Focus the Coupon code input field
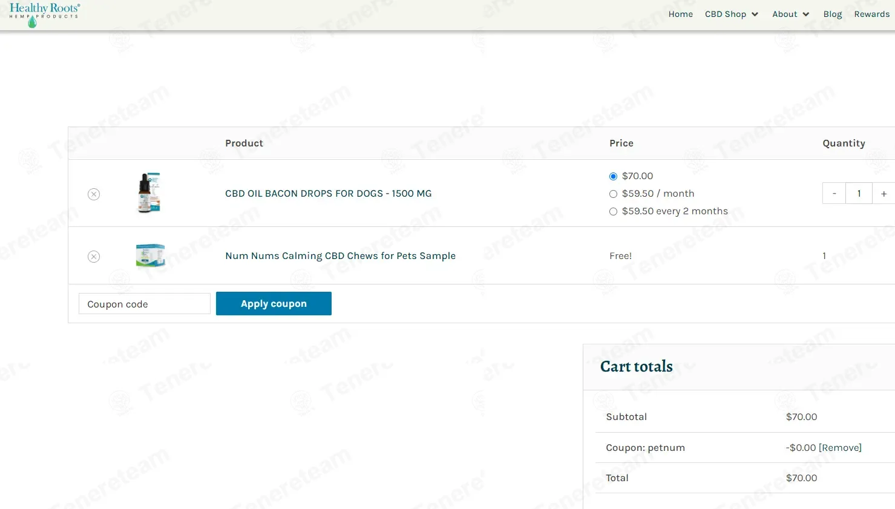Viewport: 895px width, 509px height. (x=145, y=304)
